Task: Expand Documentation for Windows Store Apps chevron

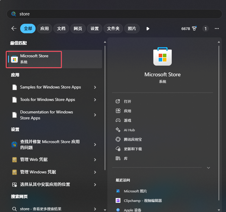Action: [95, 115]
